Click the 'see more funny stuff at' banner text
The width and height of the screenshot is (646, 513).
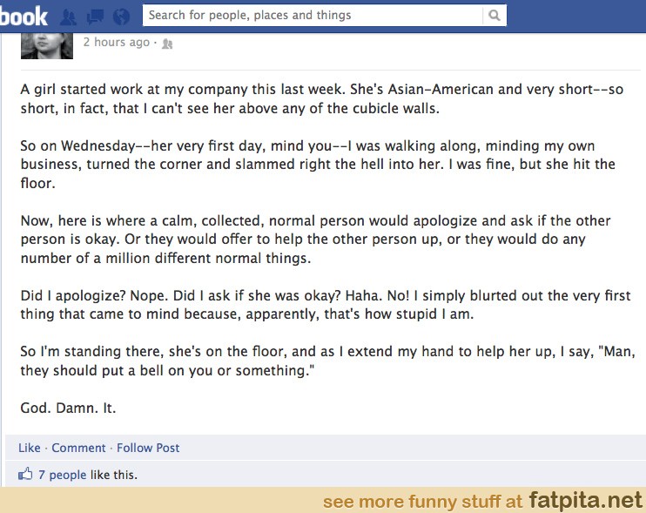click(422, 502)
